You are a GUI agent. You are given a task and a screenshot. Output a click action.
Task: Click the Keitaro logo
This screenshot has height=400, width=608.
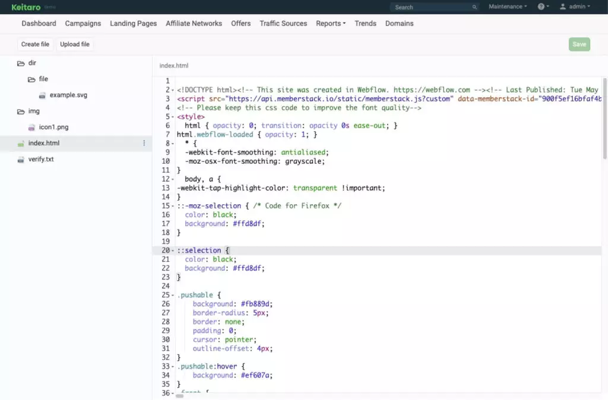(26, 7)
